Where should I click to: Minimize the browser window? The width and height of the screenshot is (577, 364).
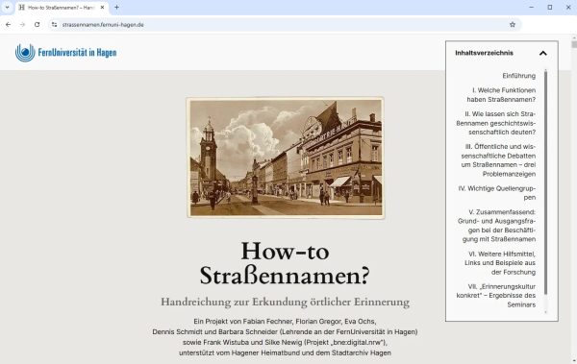(x=532, y=7)
